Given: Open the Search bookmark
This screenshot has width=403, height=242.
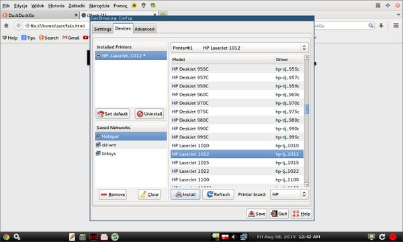Looking at the screenshot, I should tap(49, 38).
